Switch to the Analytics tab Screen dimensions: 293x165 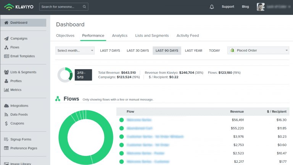click(119, 36)
